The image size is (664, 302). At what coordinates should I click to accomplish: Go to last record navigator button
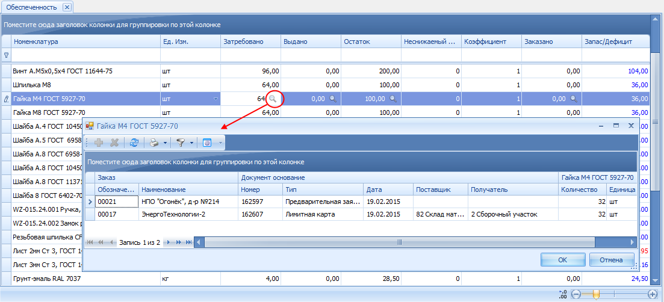189,242
